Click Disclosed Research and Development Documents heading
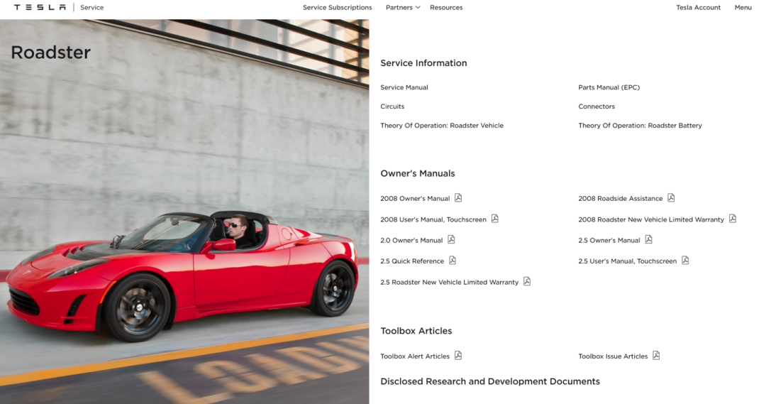This screenshot has width=766, height=404. click(x=490, y=381)
